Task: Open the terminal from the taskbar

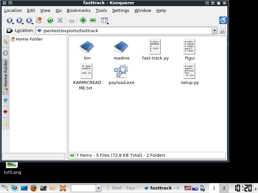Action: tap(44, 188)
